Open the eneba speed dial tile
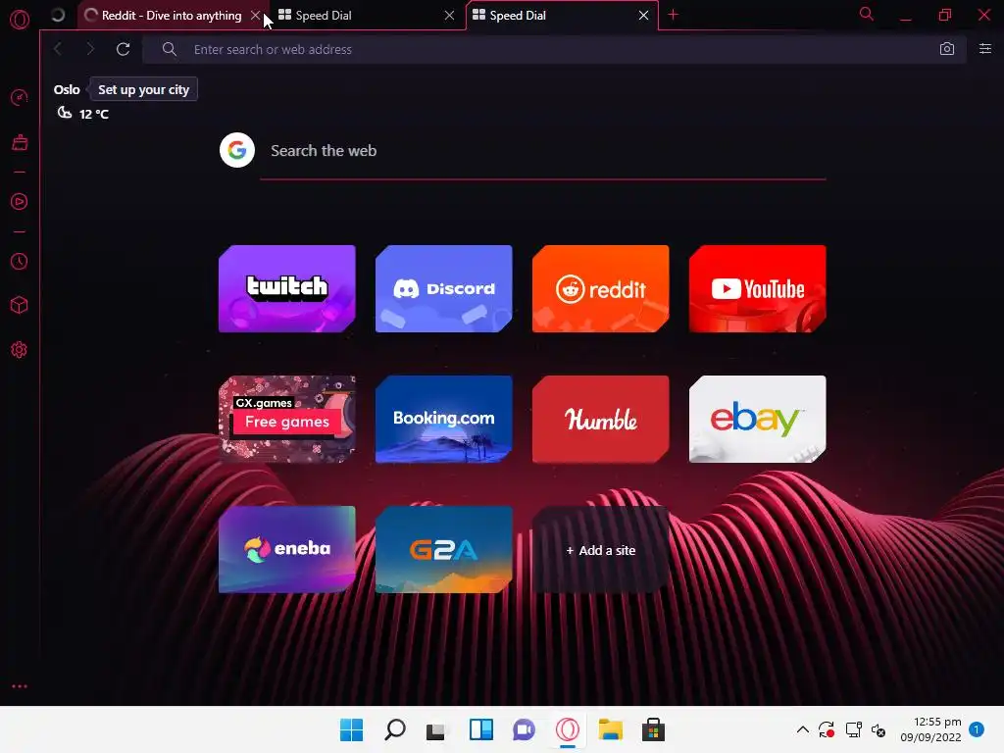The image size is (1004, 753). pyautogui.click(x=287, y=550)
